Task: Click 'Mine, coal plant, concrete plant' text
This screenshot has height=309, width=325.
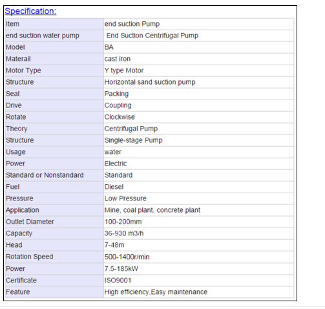Action: point(152,210)
